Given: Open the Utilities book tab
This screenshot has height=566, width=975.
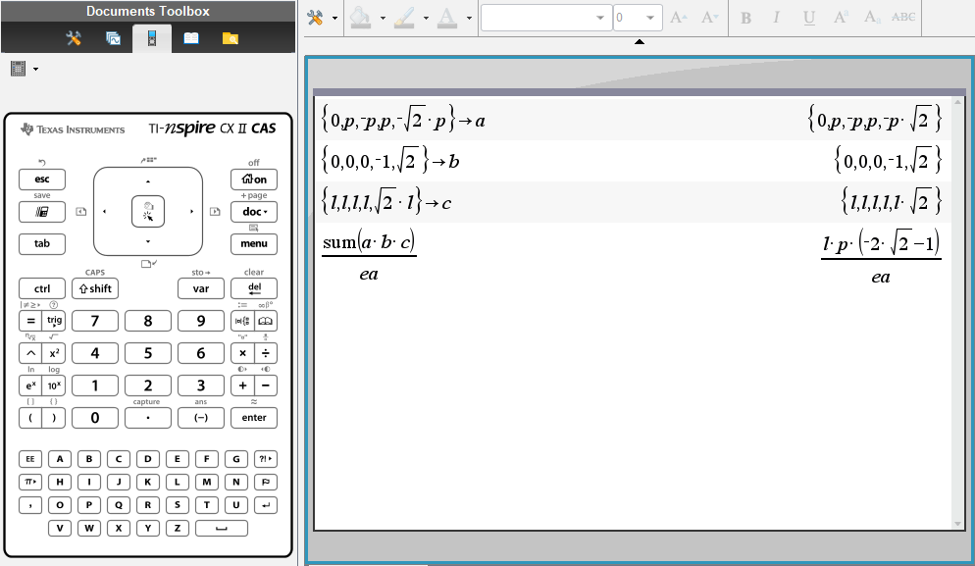Looking at the screenshot, I should 191,38.
